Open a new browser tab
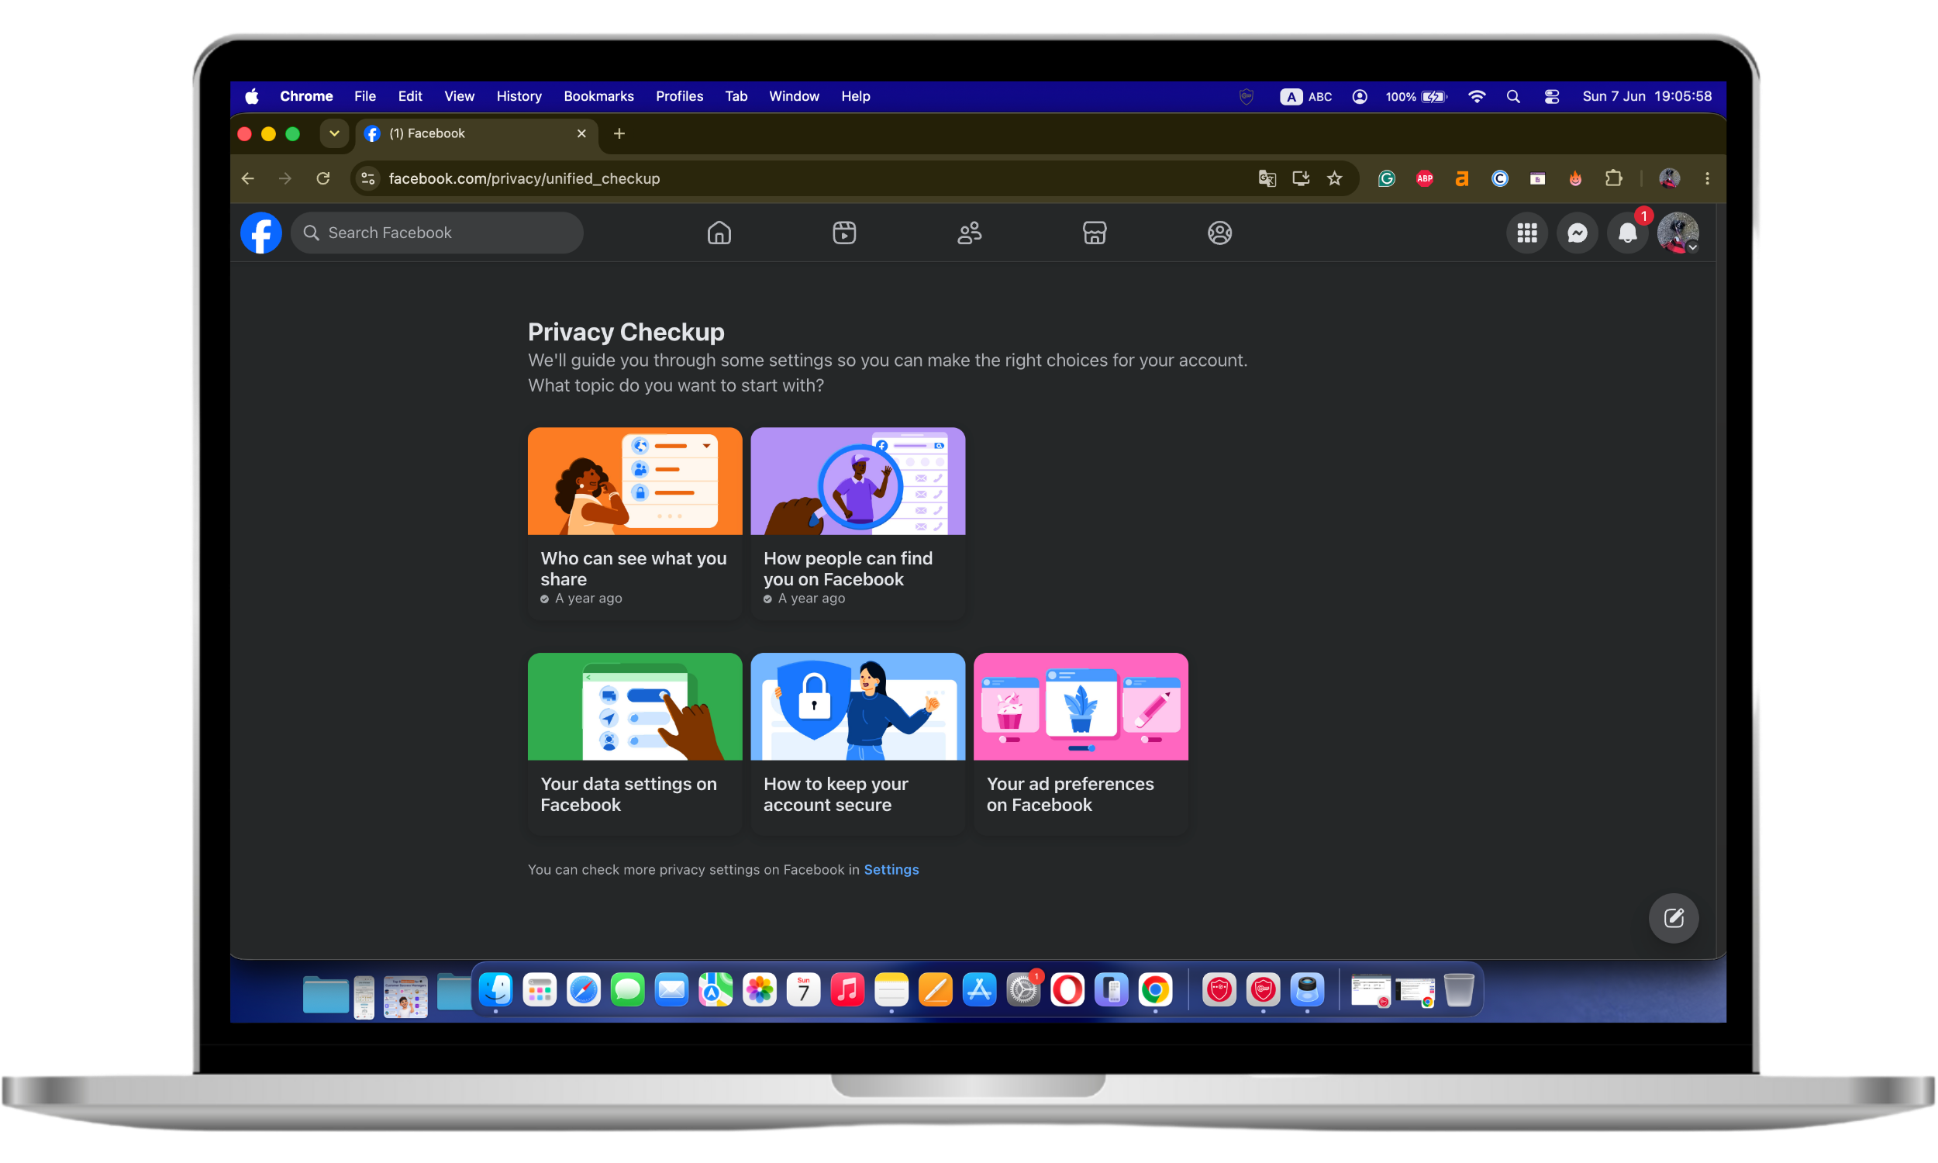The image size is (1938, 1163). click(619, 133)
